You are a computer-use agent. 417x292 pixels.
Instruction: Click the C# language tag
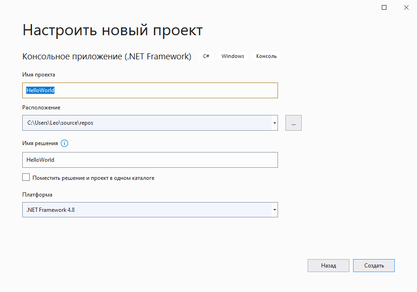(206, 56)
